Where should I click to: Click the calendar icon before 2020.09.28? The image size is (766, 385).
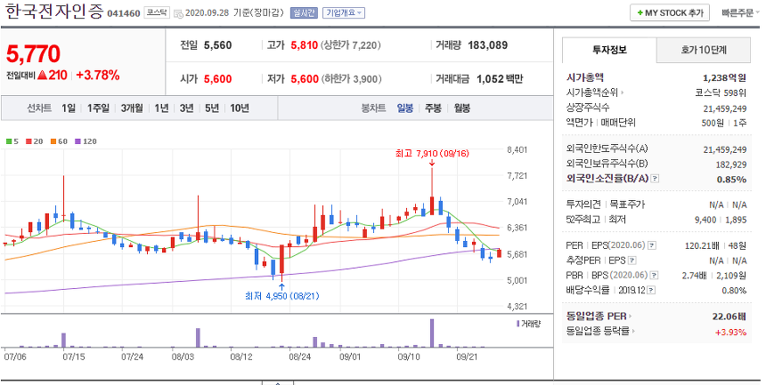pos(178,13)
